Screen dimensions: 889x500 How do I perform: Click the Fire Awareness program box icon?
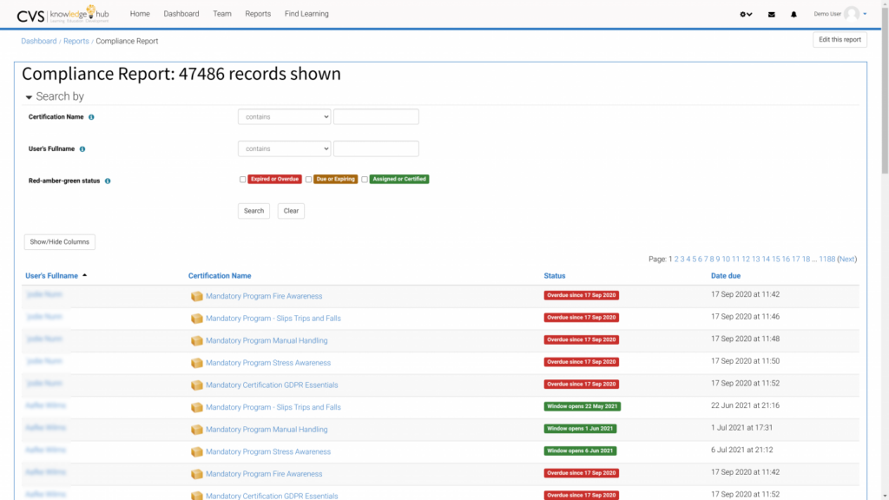click(197, 296)
